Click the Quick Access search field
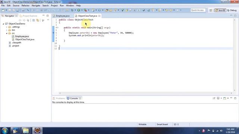Viewport: 239px width, 134px height. [x=198, y=10]
